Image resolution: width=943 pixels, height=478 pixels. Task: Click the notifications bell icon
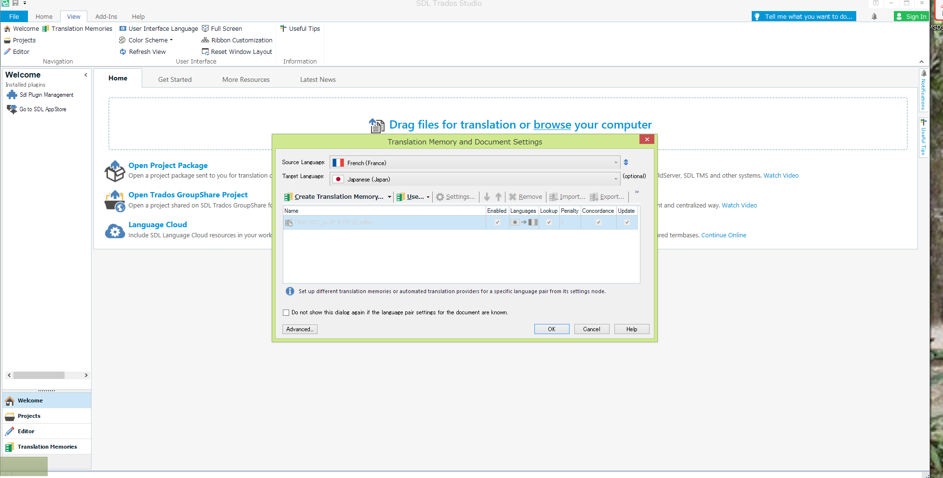click(x=874, y=16)
